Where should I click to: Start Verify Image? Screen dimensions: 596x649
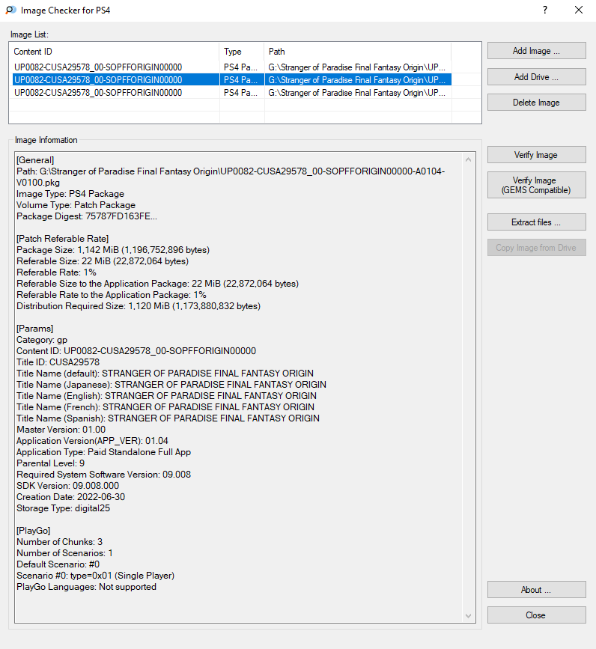pyautogui.click(x=536, y=155)
